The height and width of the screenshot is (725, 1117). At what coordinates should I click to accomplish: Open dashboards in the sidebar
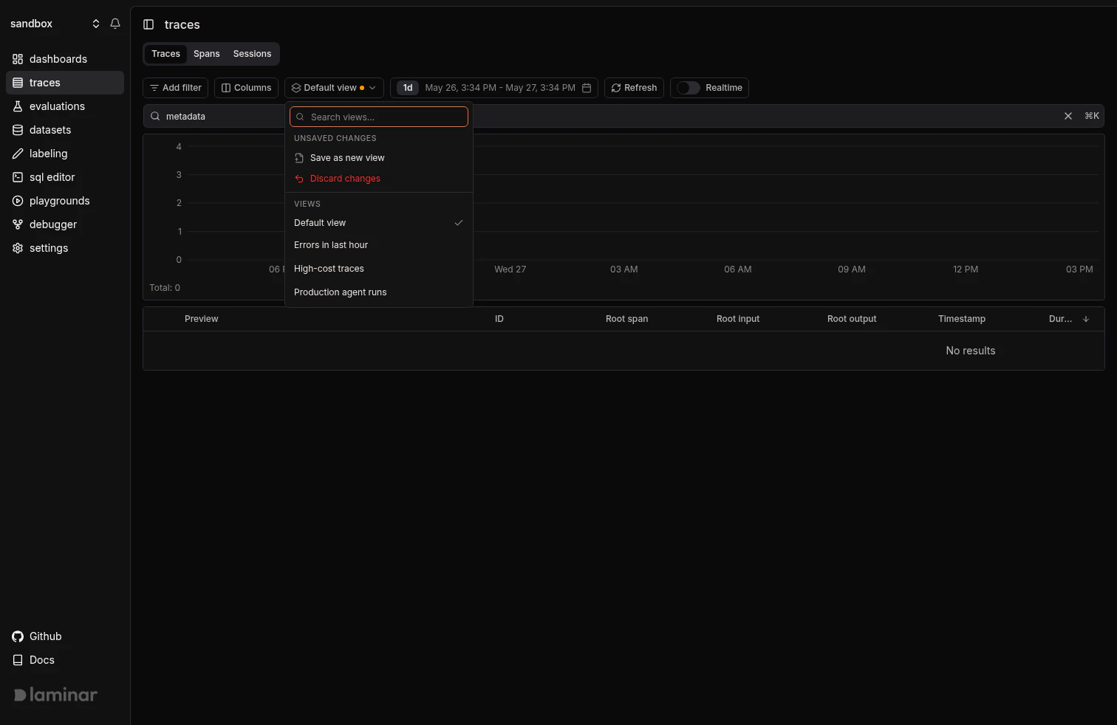point(65,59)
